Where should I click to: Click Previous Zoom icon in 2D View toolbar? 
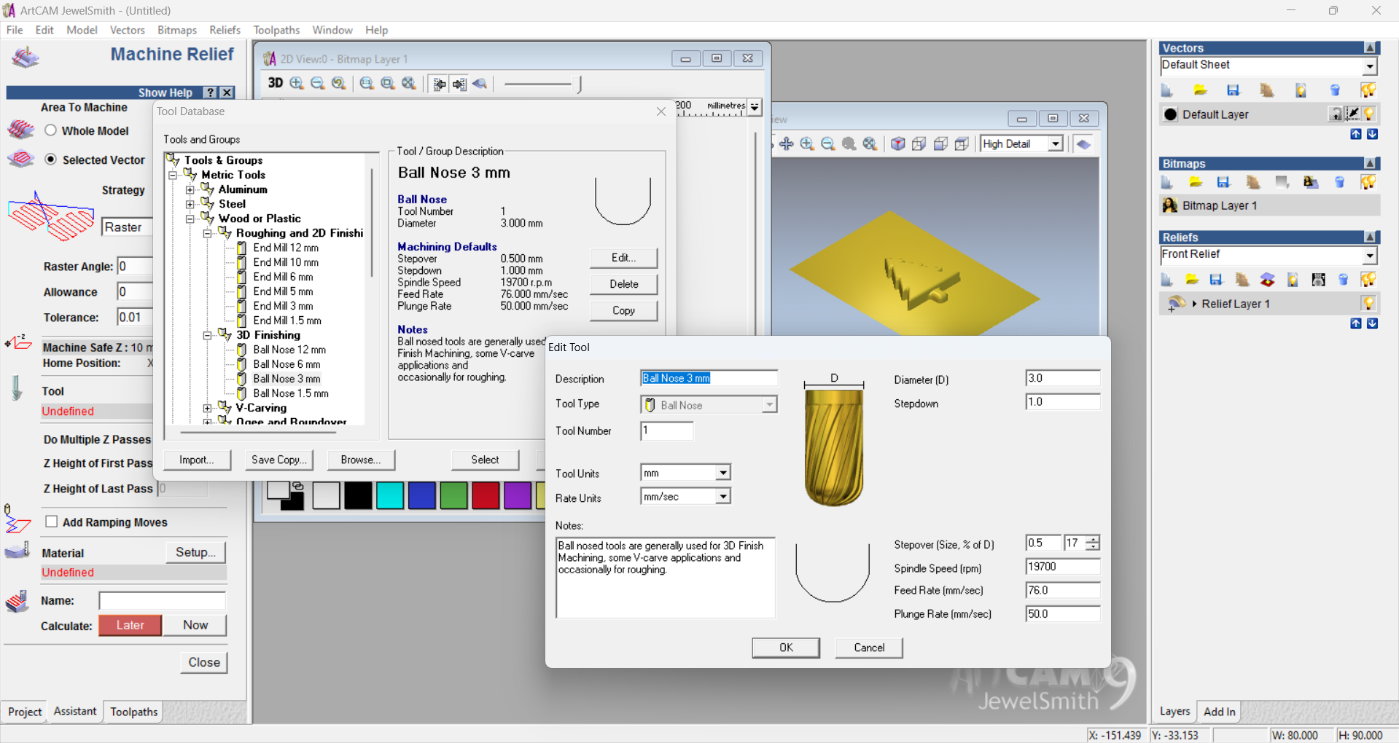(x=339, y=83)
